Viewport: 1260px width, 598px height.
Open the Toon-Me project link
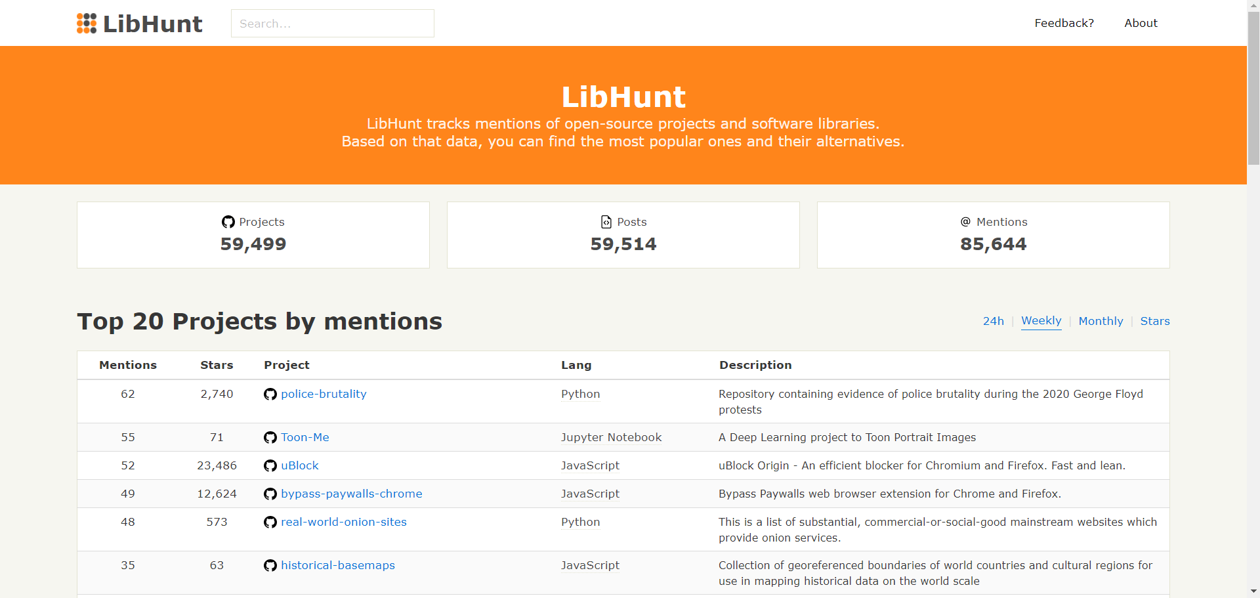coord(305,437)
